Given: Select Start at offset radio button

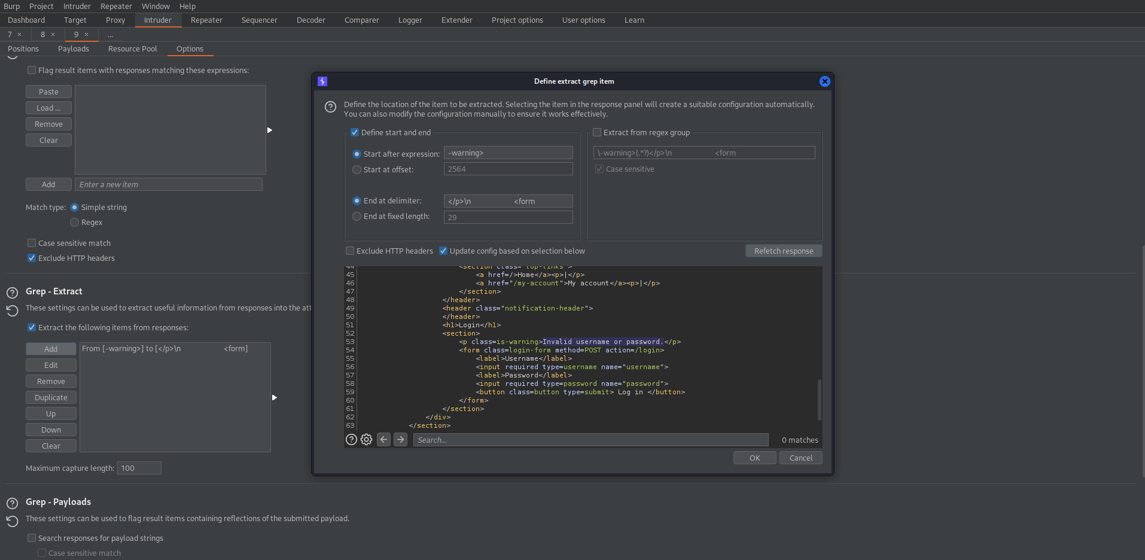Looking at the screenshot, I should [357, 169].
